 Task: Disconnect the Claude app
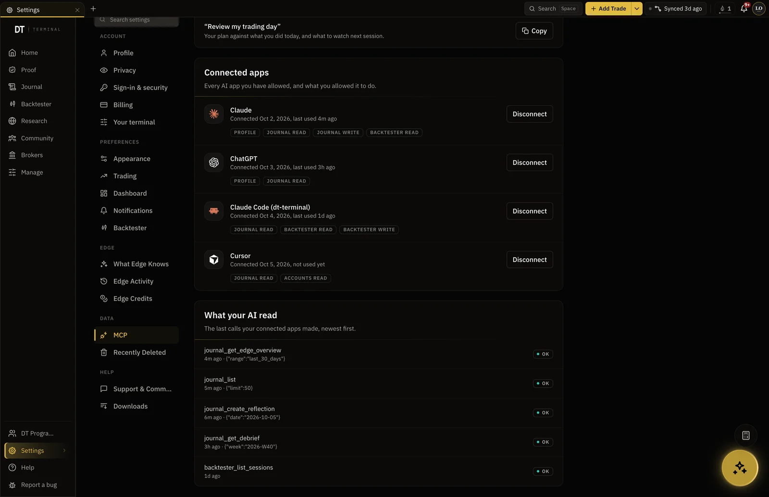pyautogui.click(x=530, y=114)
